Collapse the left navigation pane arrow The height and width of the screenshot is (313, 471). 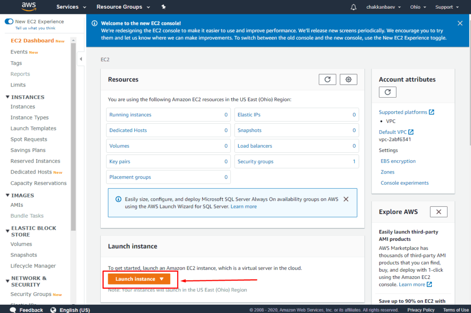pyautogui.click(x=81, y=59)
